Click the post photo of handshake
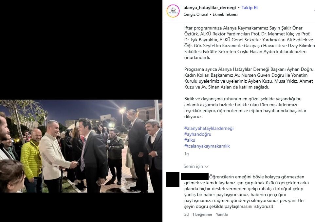The image size is (315, 222). tap(81, 146)
